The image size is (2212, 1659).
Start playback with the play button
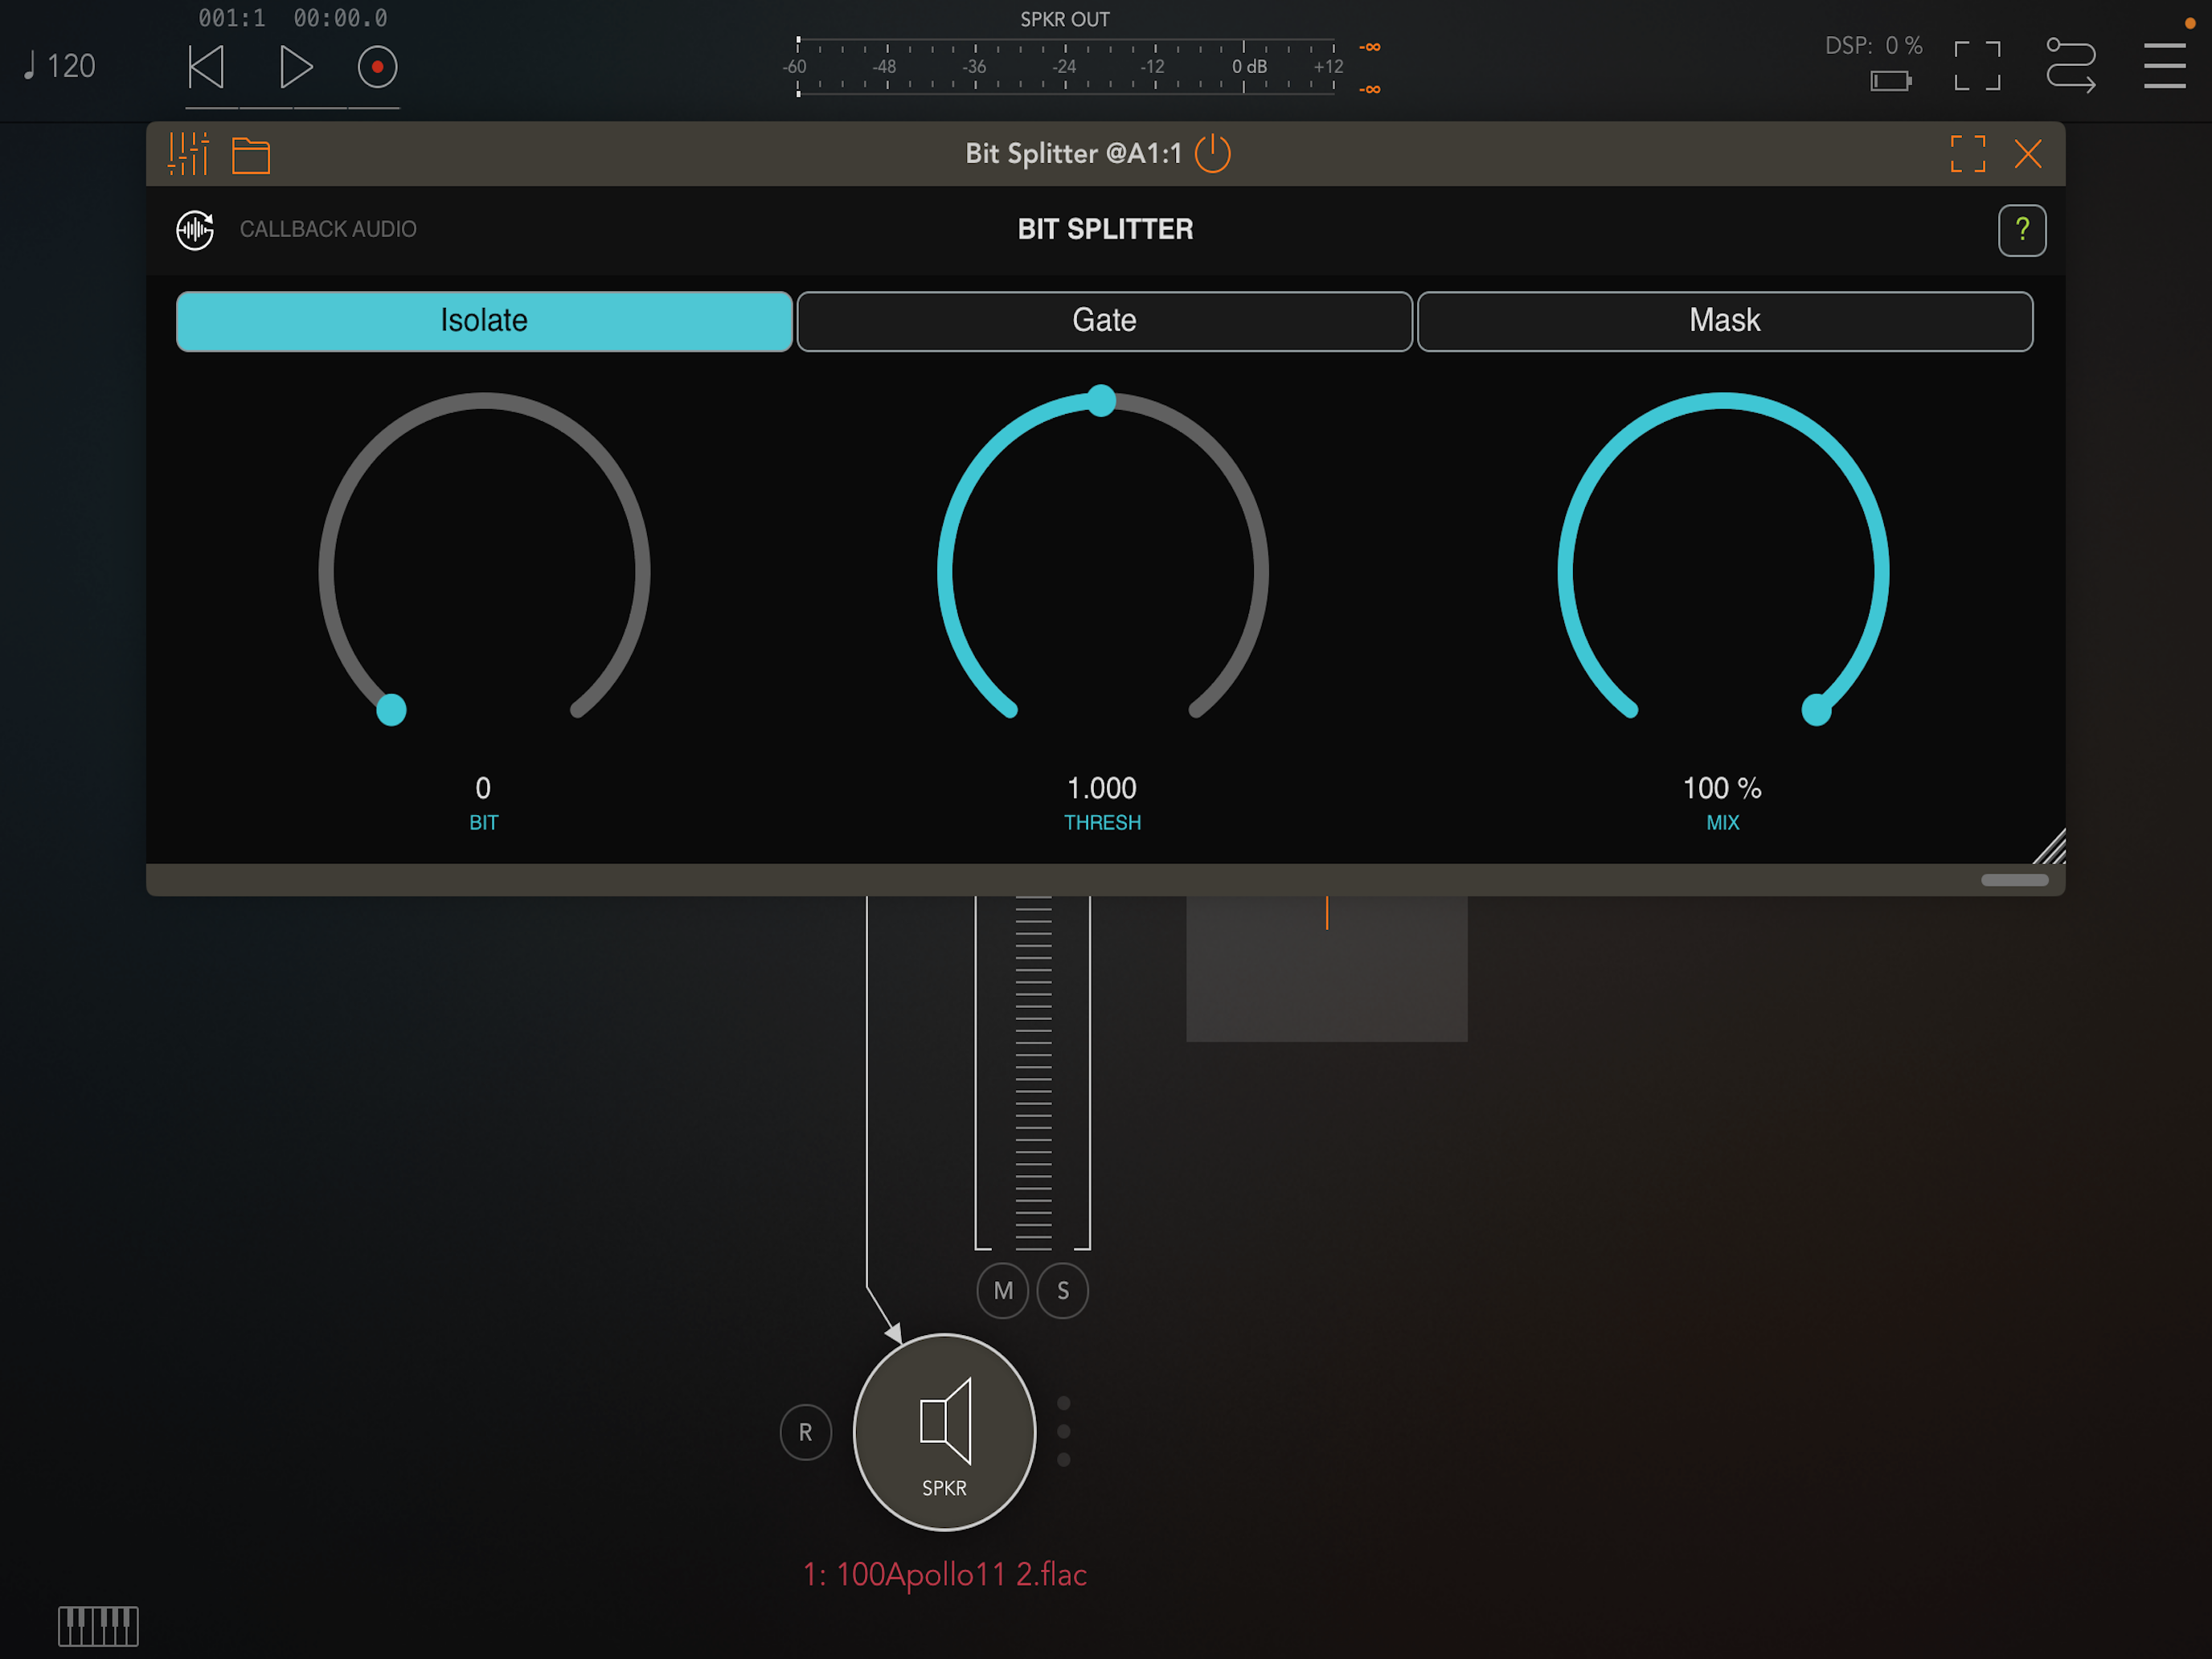tap(296, 67)
